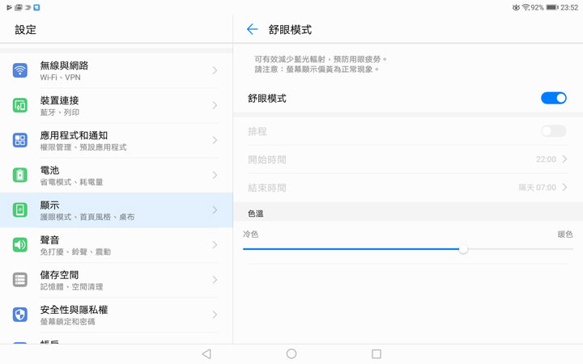Tap the eye comfort status bar icon
Viewport: 583px width, 364px height.
point(516,7)
